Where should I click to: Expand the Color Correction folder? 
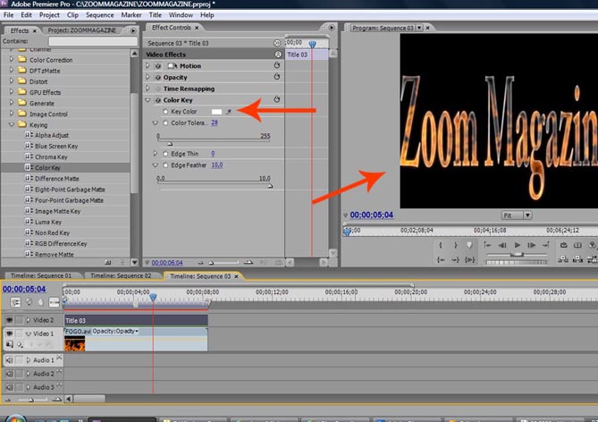pos(12,60)
